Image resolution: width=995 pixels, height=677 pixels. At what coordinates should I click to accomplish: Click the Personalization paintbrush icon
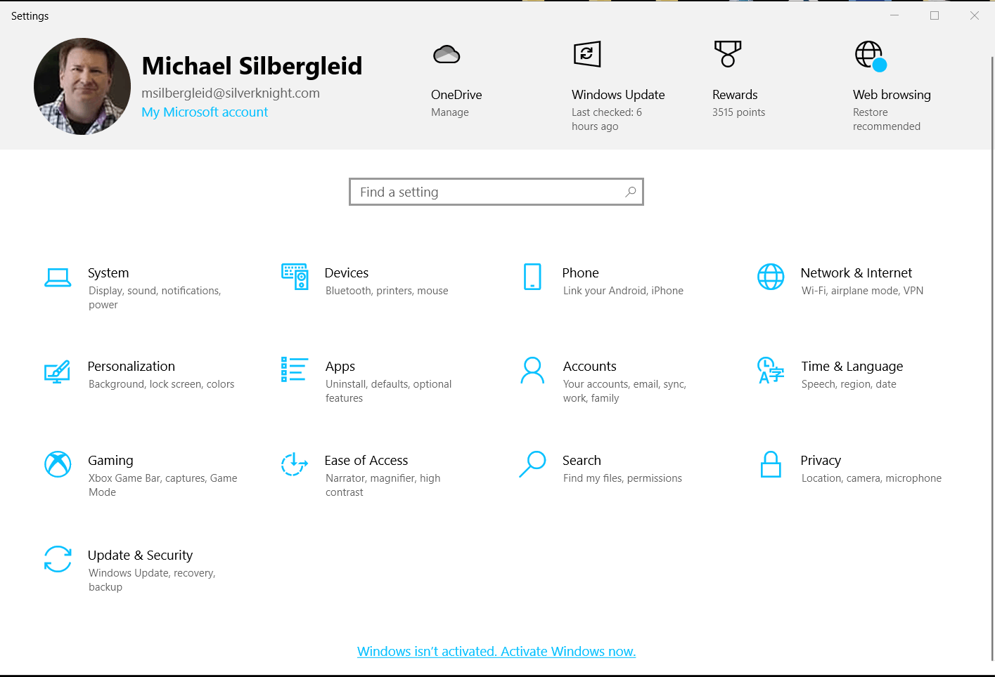(x=58, y=372)
